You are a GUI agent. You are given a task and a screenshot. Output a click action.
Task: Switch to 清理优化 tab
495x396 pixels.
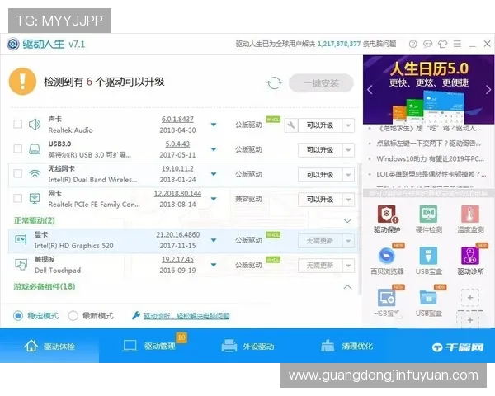pos(346,346)
